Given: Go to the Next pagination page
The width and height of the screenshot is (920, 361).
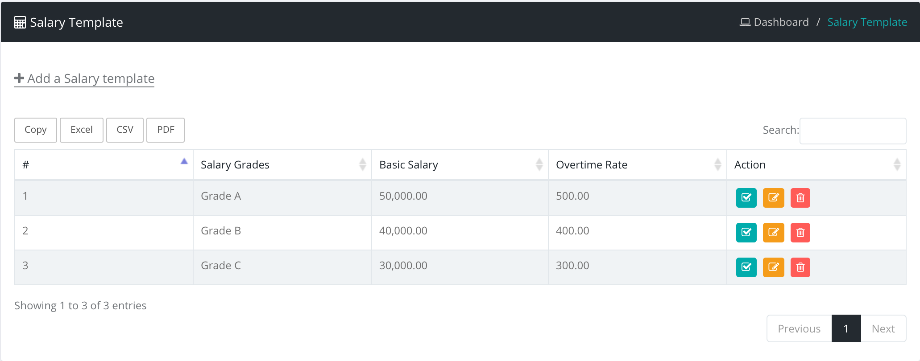Looking at the screenshot, I should (x=883, y=328).
